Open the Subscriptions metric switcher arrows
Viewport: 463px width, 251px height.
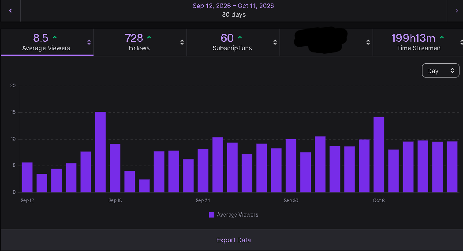[x=275, y=42]
